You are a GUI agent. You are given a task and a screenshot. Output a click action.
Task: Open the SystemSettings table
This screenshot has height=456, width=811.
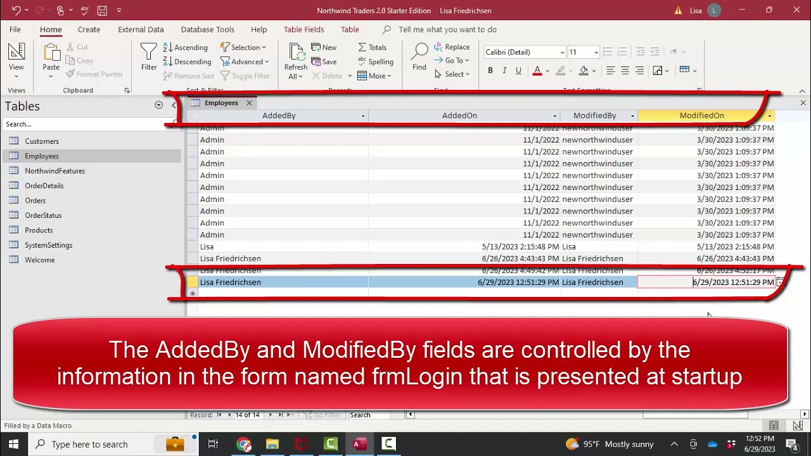(49, 245)
